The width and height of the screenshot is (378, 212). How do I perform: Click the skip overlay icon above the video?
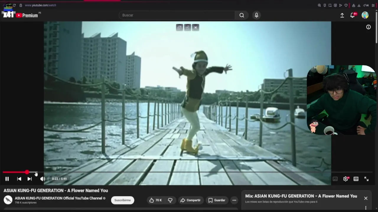click(x=195, y=27)
